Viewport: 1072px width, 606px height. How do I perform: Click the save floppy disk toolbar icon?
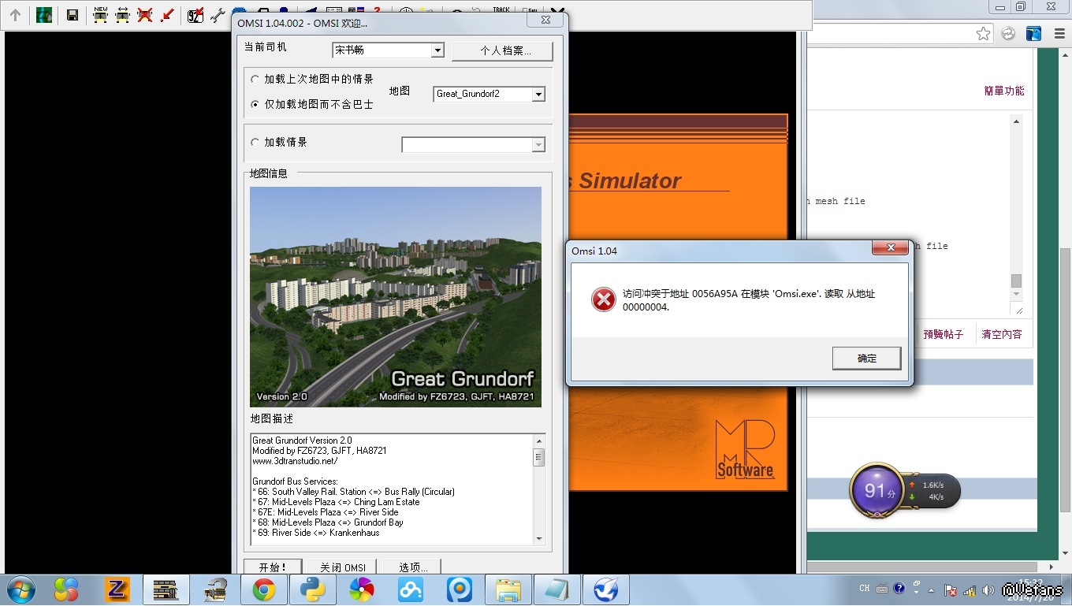tap(72, 15)
